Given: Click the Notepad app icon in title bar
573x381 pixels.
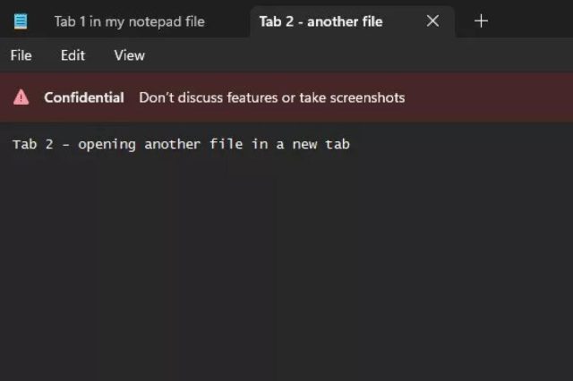Looking at the screenshot, I should coord(21,21).
